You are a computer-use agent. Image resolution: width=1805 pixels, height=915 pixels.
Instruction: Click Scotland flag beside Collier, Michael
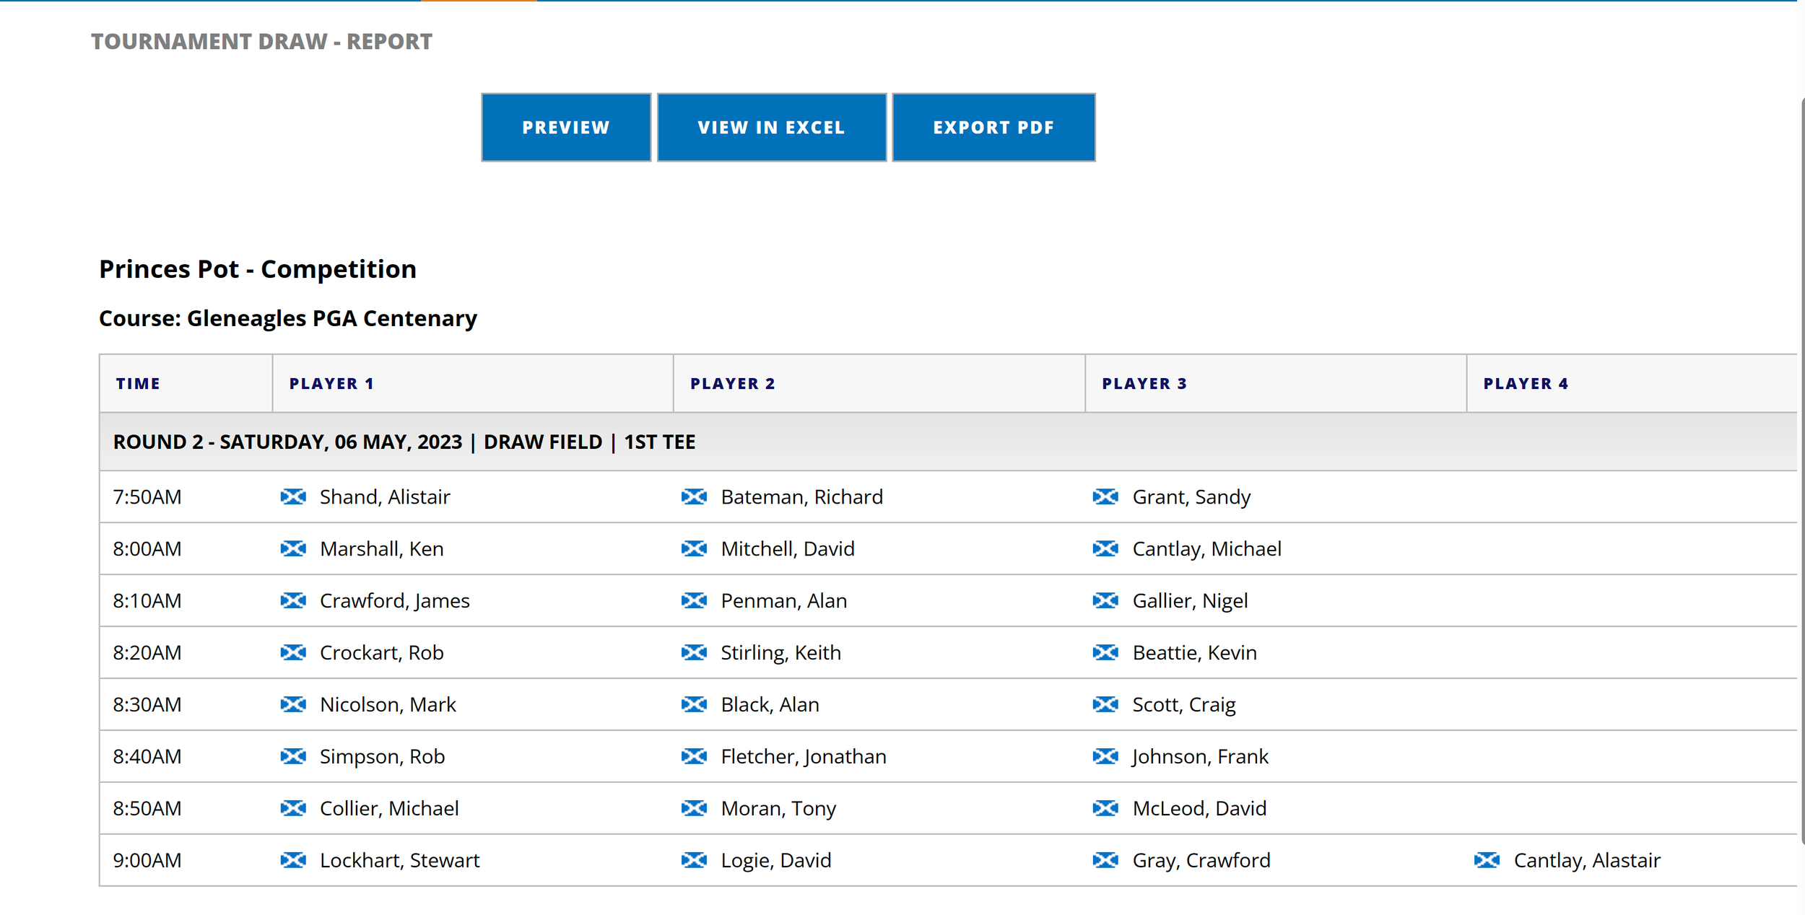[x=293, y=808]
